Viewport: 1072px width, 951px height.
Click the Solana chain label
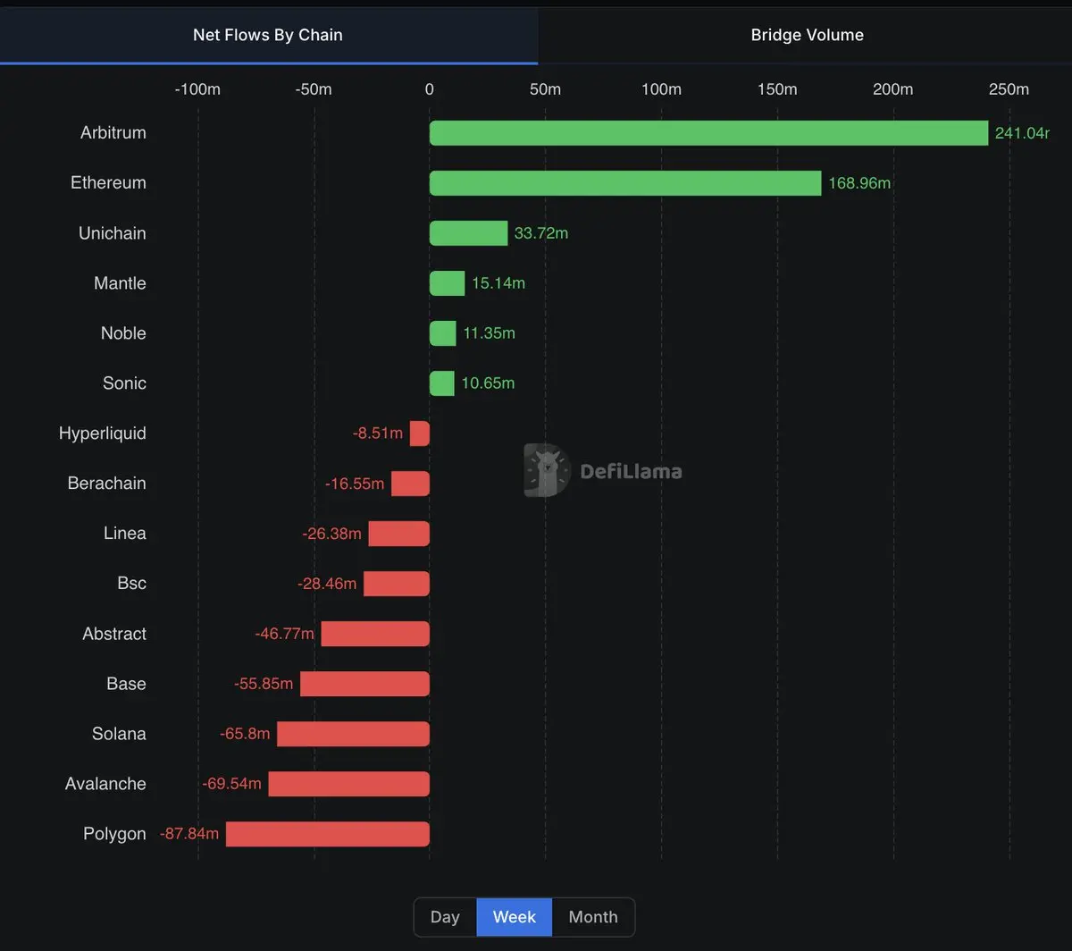pyautogui.click(x=119, y=734)
